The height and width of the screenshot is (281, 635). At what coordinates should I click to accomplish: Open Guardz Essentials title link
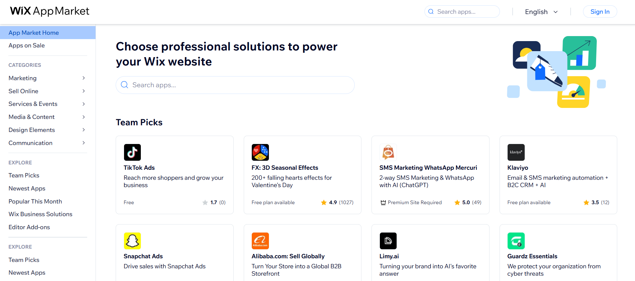point(532,256)
